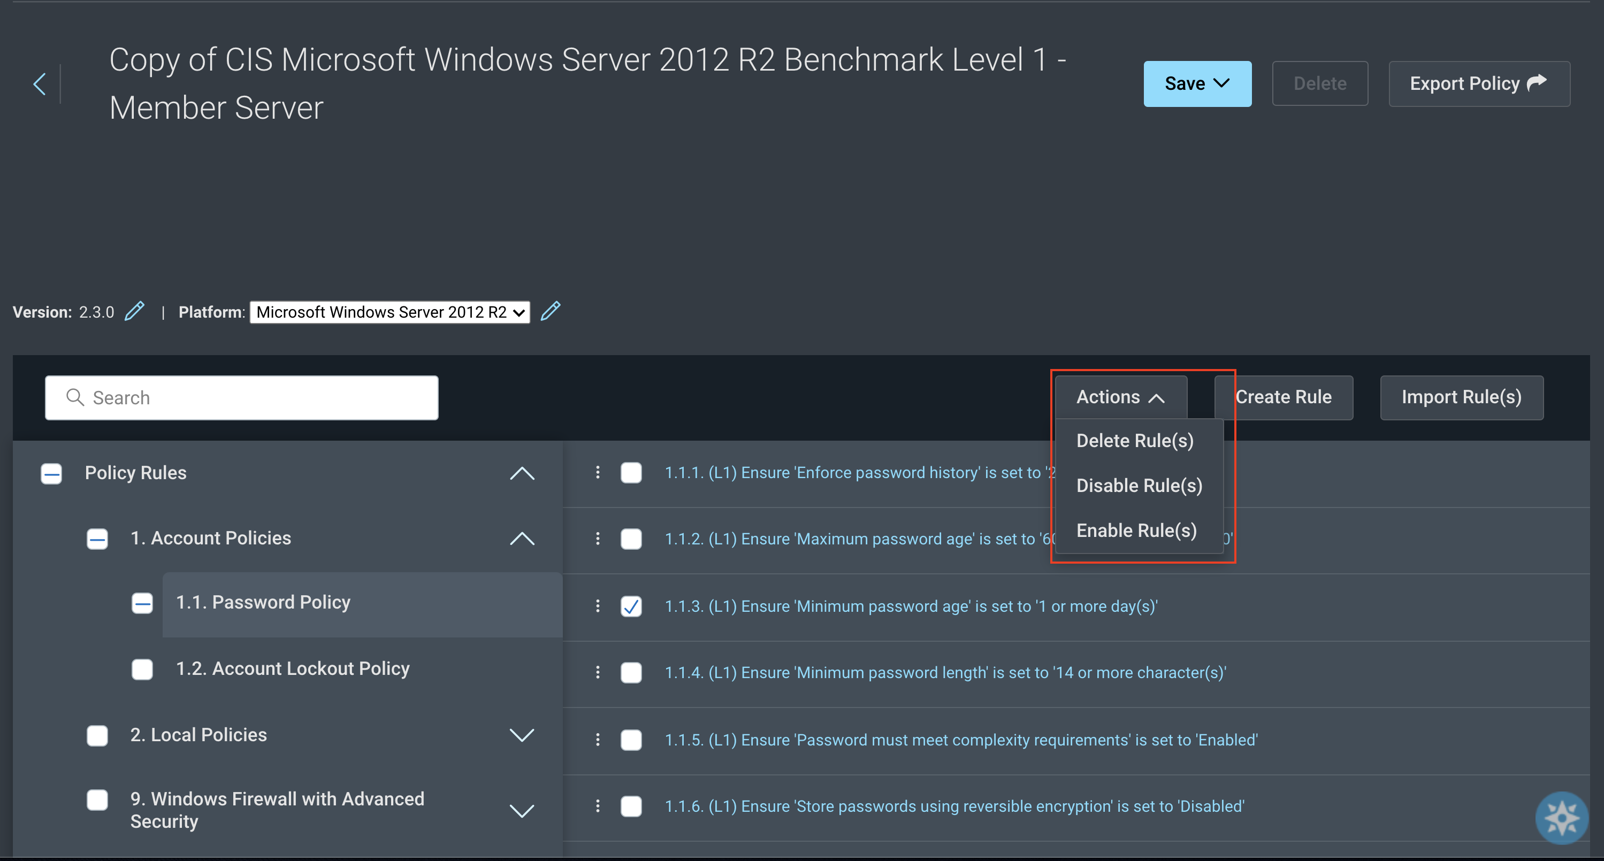Click the Delete policy button
The width and height of the screenshot is (1604, 861).
(1320, 83)
